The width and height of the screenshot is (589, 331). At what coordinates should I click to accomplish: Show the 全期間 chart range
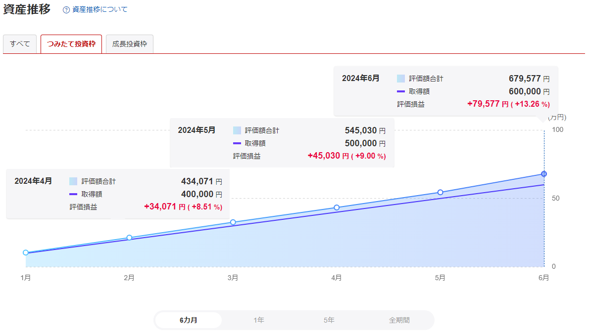pyautogui.click(x=399, y=320)
